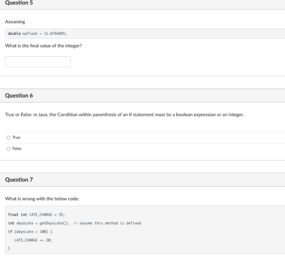This screenshot has width=285, height=261.
Task: Click the Question 5 header
Action: (x=19, y=3)
